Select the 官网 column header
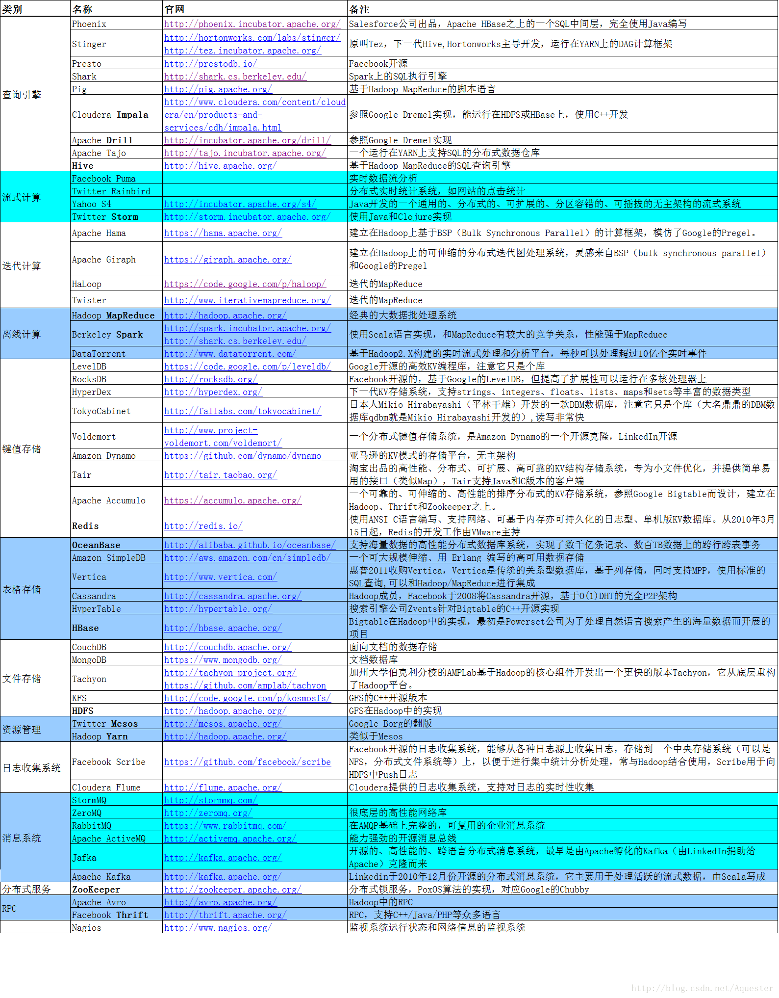This screenshot has height=998, width=779. click(x=254, y=9)
